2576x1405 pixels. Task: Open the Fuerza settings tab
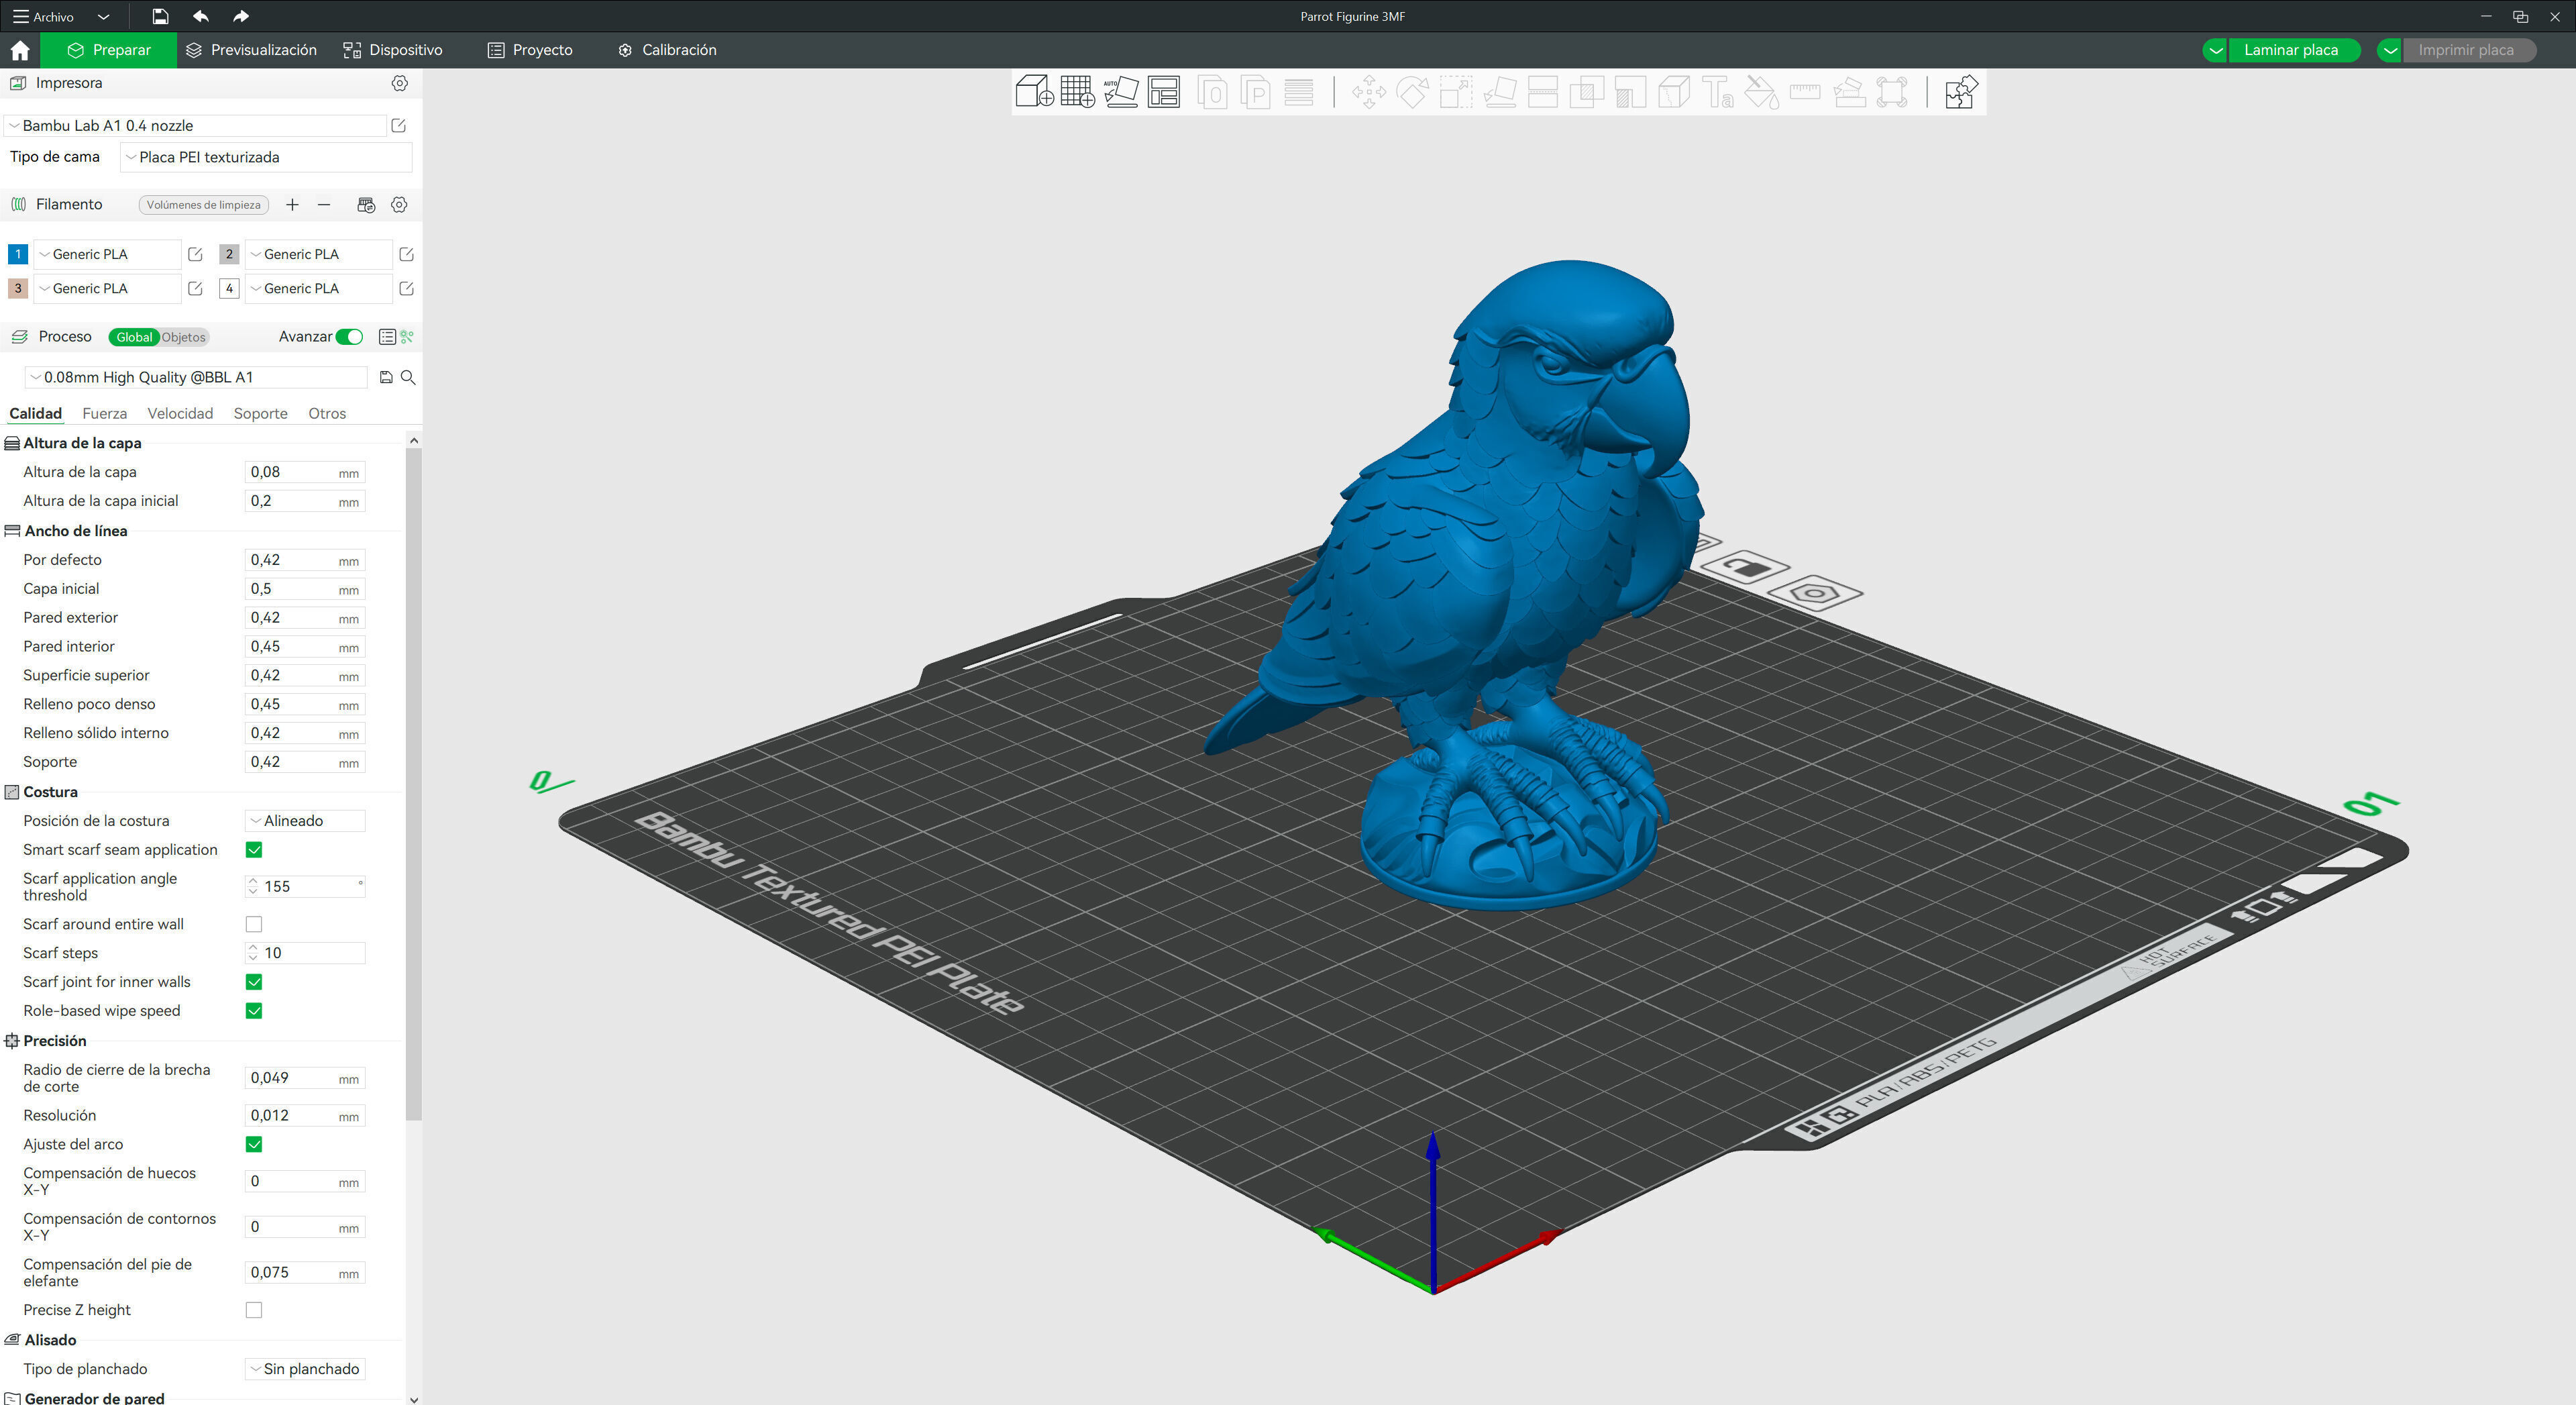pyautogui.click(x=104, y=413)
